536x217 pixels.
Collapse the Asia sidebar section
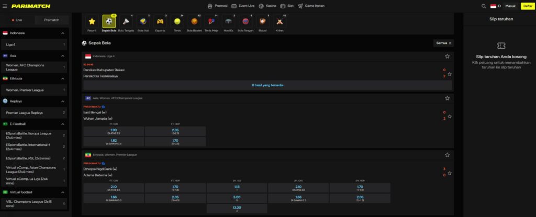(63, 56)
